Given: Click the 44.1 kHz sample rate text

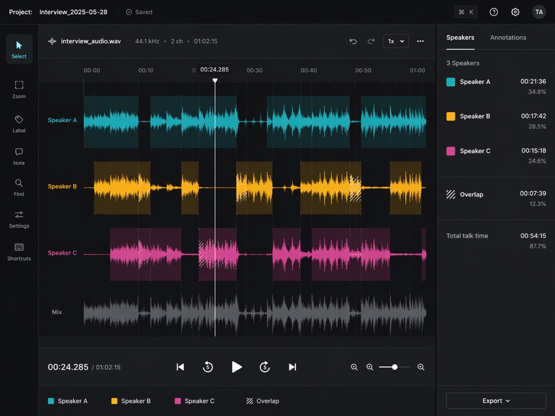Looking at the screenshot, I should [x=147, y=41].
